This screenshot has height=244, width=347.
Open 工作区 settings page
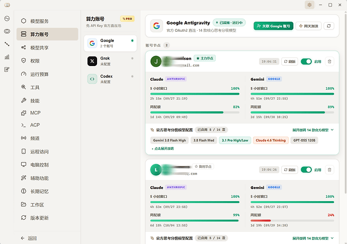tap(47, 205)
